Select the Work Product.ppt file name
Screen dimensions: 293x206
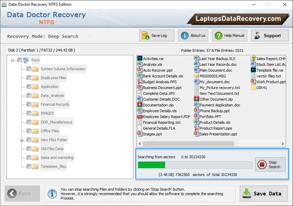click(x=271, y=82)
